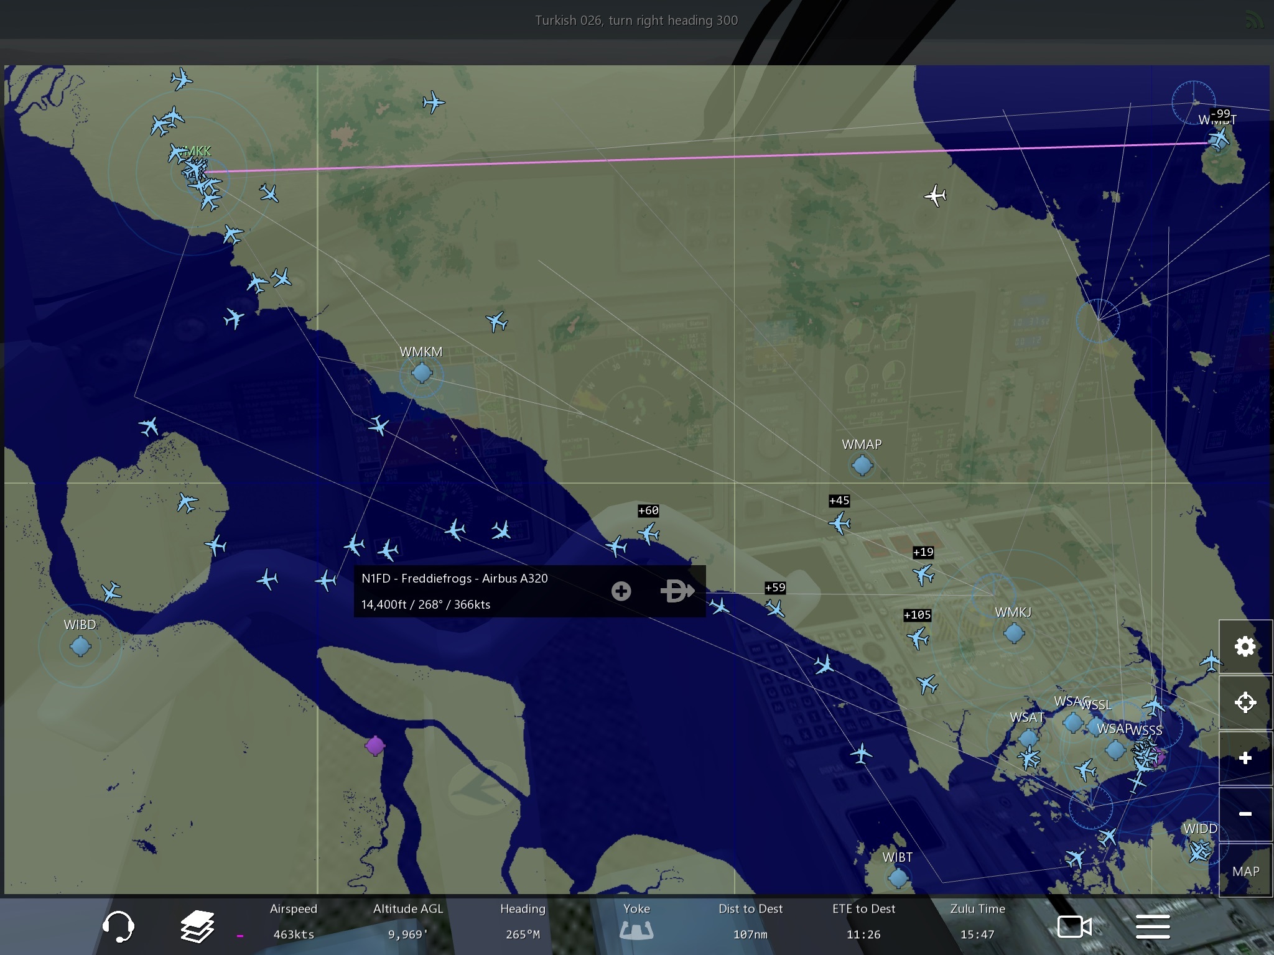
Task: Switch camera view with camera icon
Action: pos(1074,927)
